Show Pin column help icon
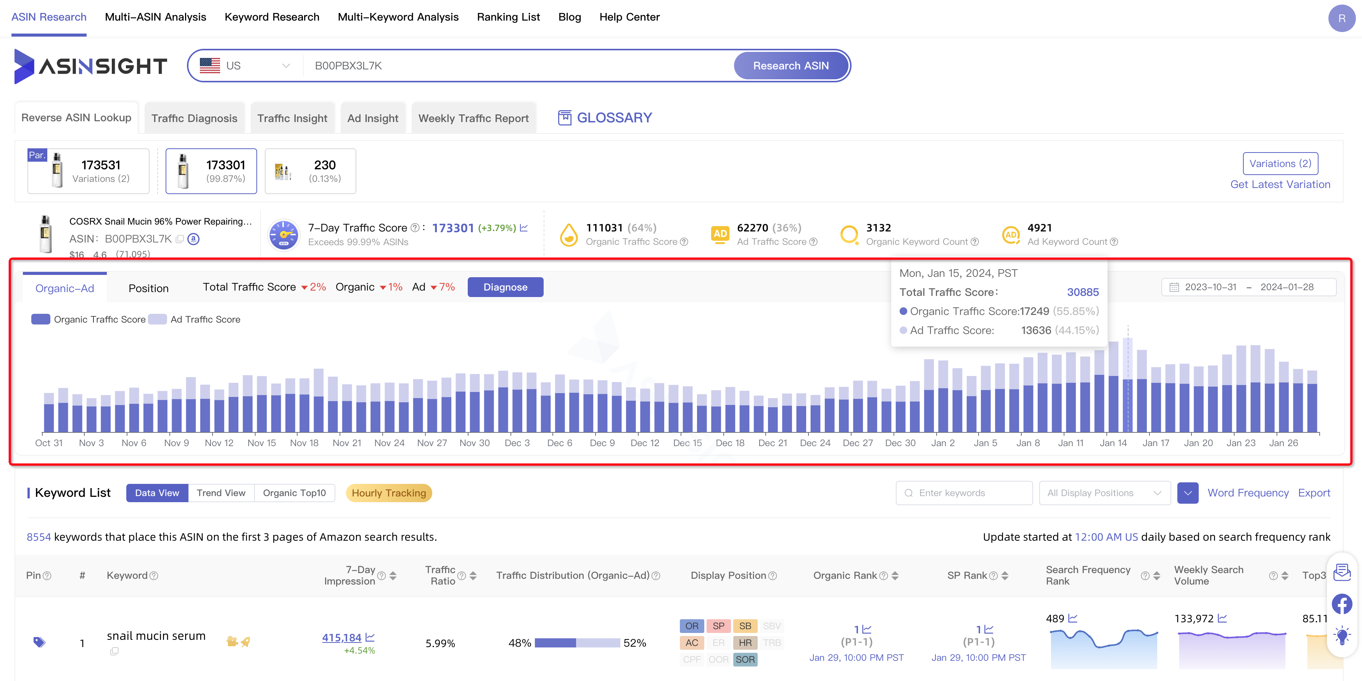Viewport: 1362px width, 681px height. [x=47, y=575]
